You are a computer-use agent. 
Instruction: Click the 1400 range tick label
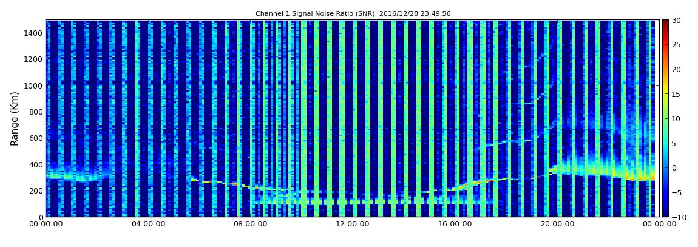[33, 33]
